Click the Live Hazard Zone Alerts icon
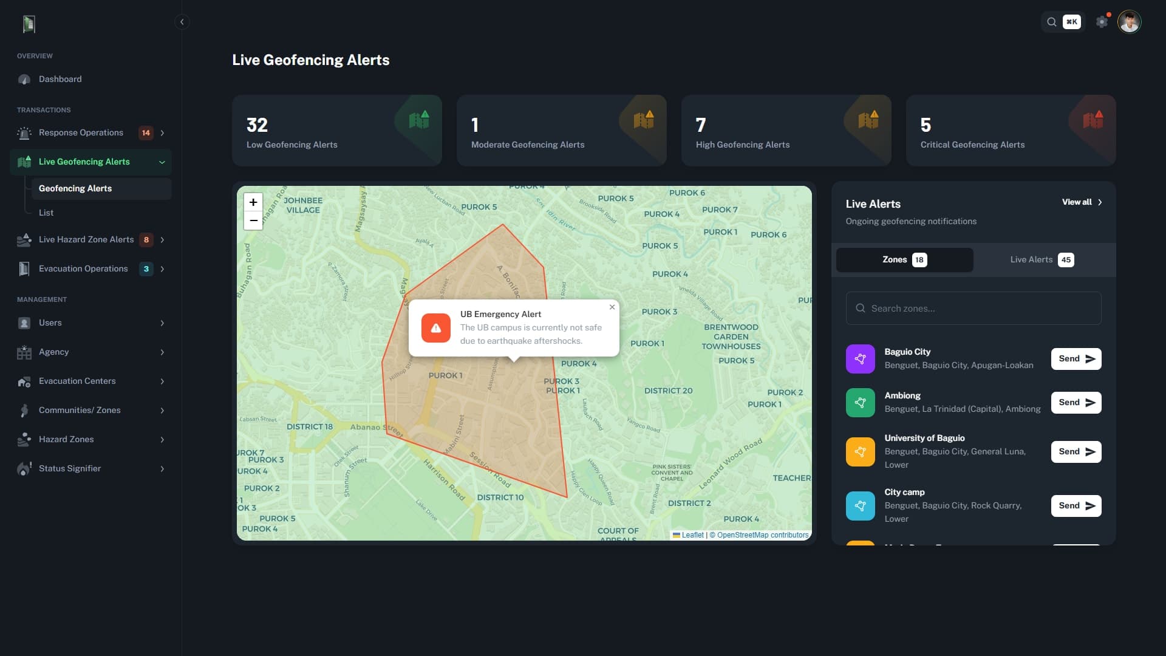 tap(24, 240)
